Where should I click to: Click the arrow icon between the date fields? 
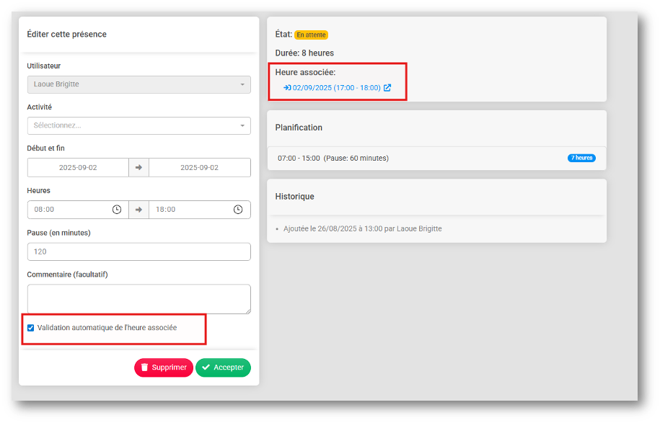pos(138,168)
